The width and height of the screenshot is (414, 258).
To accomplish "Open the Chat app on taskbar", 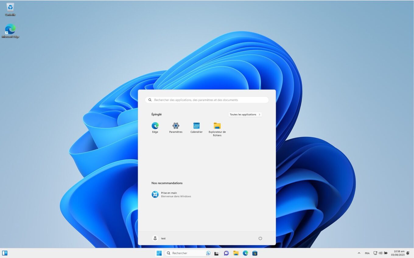I will coord(226,253).
